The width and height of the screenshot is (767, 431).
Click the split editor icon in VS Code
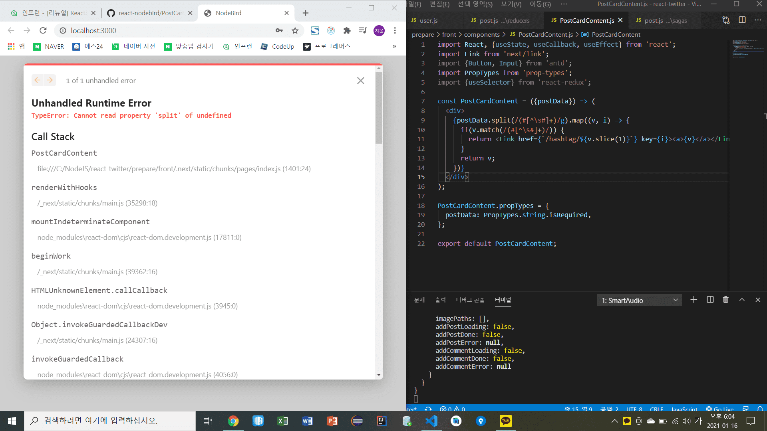(742, 20)
